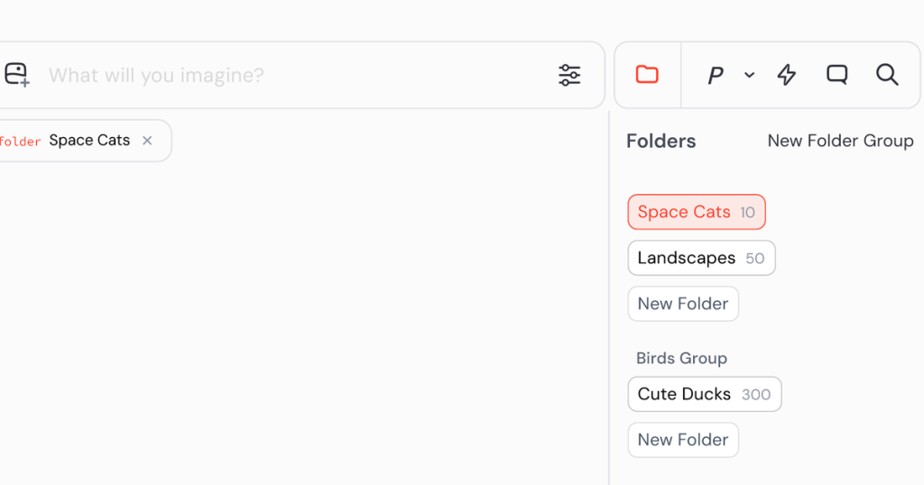
Task: Create a New Folder under Landscapes
Action: point(683,304)
